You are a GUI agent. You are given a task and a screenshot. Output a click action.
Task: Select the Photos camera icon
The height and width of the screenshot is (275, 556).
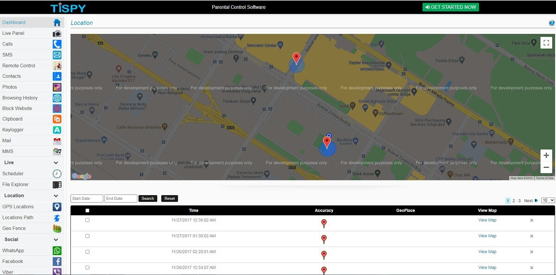57,87
